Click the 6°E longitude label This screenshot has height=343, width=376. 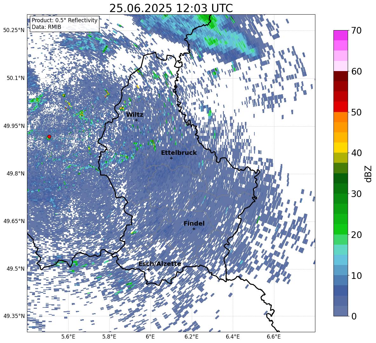[x=150, y=337]
